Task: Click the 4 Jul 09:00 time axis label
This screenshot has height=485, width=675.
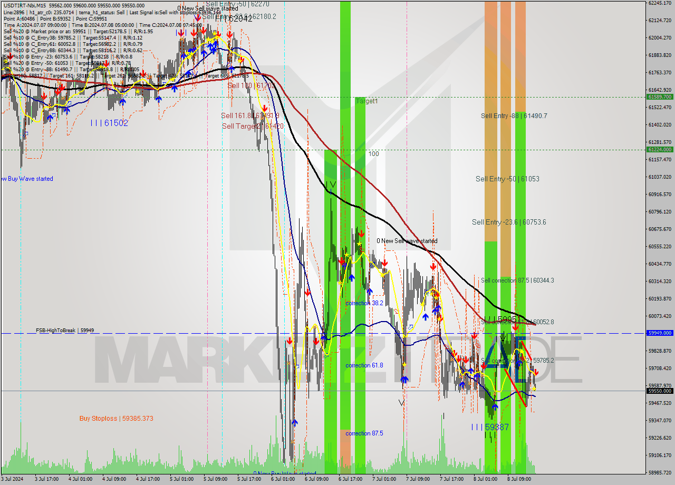Action: click(114, 479)
